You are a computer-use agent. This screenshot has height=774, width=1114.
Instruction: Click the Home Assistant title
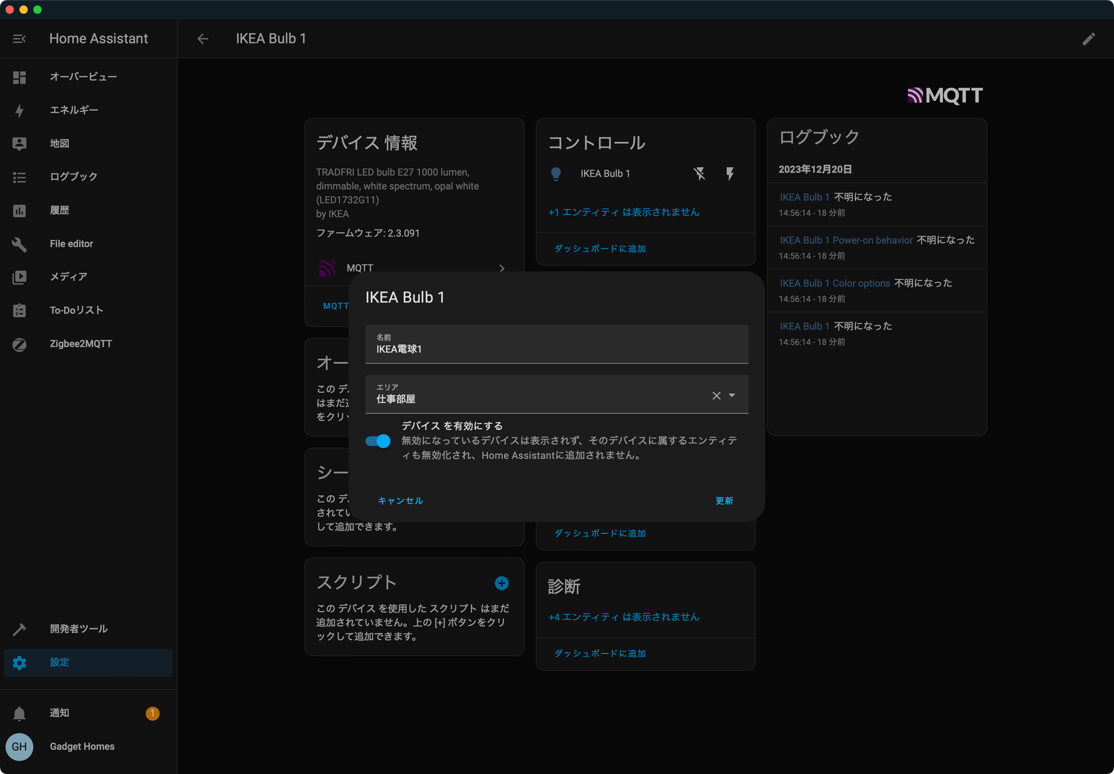(99, 38)
